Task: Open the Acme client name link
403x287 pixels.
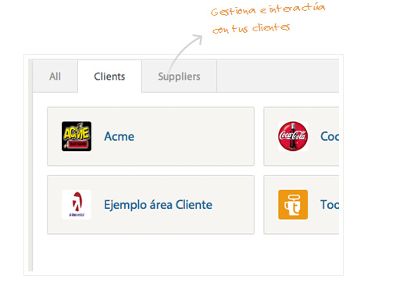Action: click(119, 136)
